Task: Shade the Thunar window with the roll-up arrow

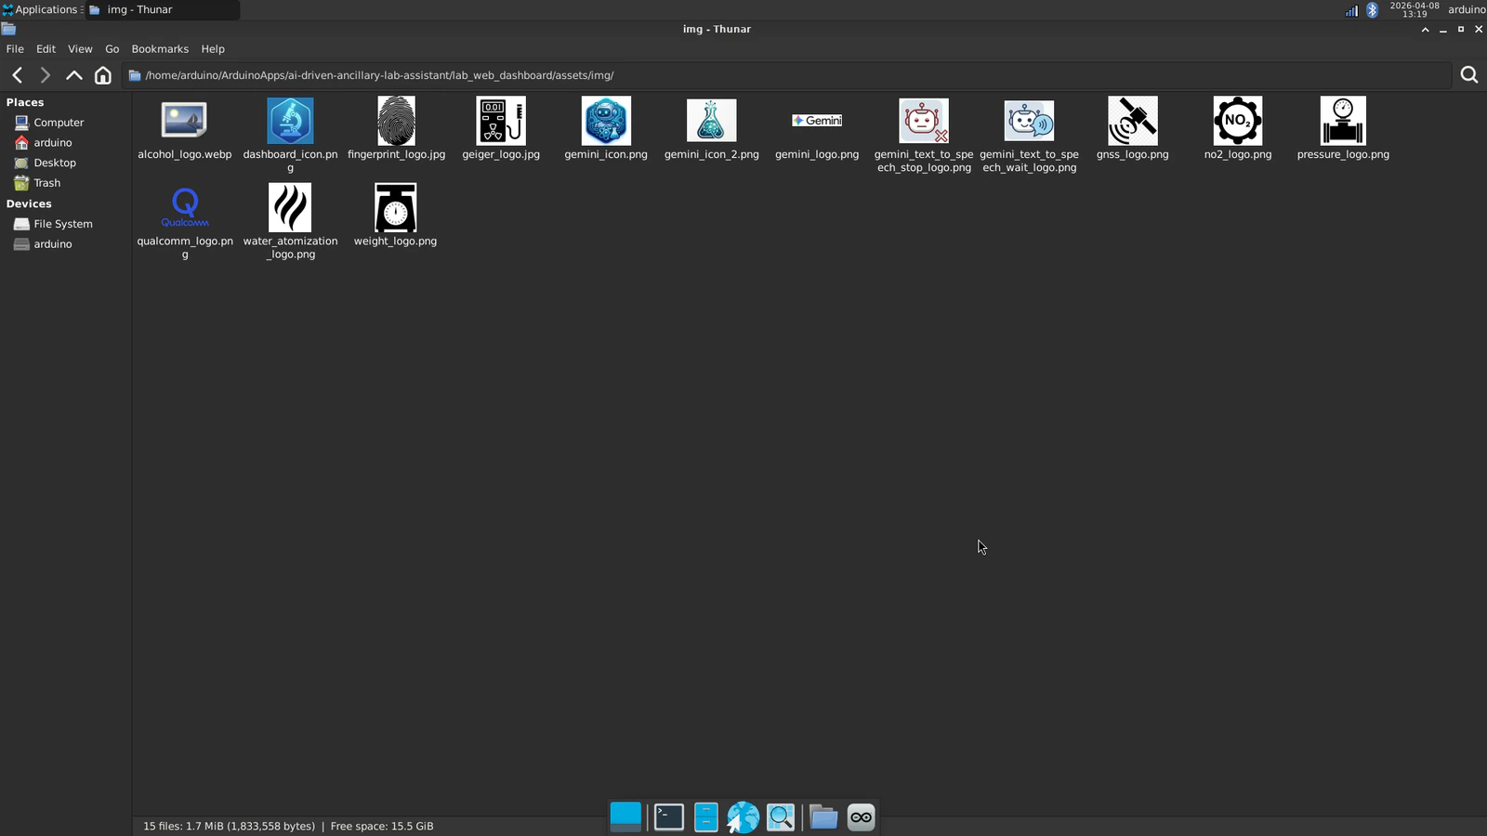Action: click(x=1425, y=30)
